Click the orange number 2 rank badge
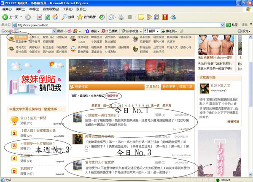 coord(14,133)
